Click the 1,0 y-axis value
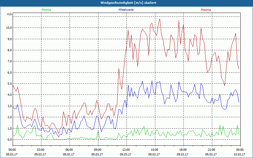The image size is (253, 158). coord(10,129)
